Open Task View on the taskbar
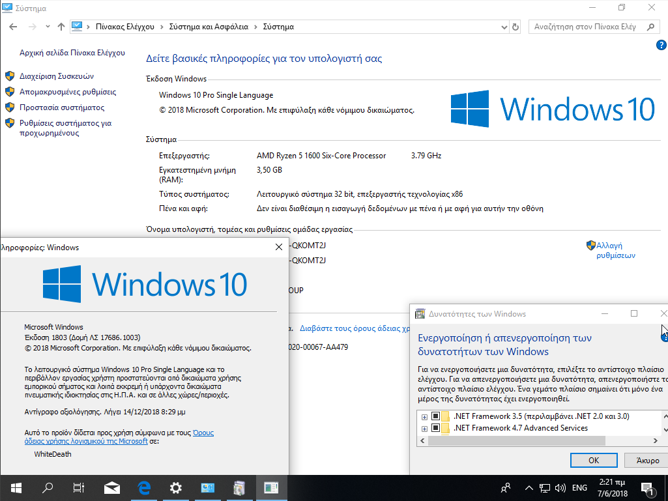668x501 pixels. (x=79, y=488)
